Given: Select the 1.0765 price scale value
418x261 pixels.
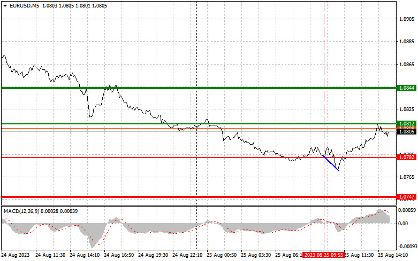Looking at the screenshot, I should tap(407, 177).
